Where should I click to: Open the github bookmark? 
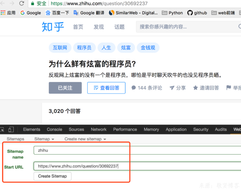point(197,13)
